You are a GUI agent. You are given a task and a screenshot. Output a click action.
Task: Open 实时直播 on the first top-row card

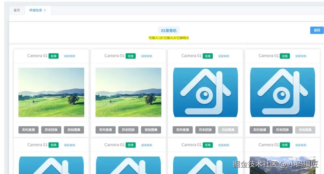pos(28,130)
